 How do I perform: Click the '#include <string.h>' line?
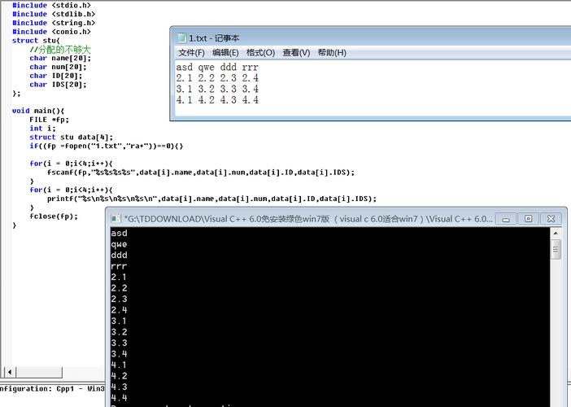tap(54, 23)
